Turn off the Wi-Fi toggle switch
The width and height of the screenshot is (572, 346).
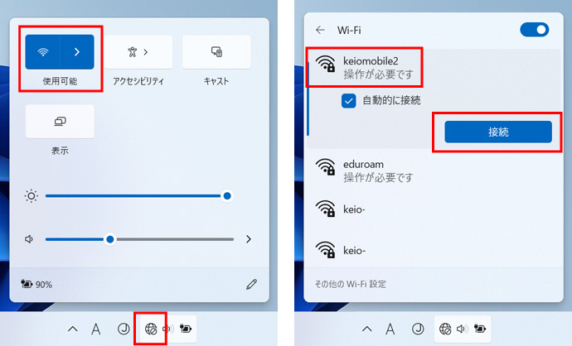(535, 30)
